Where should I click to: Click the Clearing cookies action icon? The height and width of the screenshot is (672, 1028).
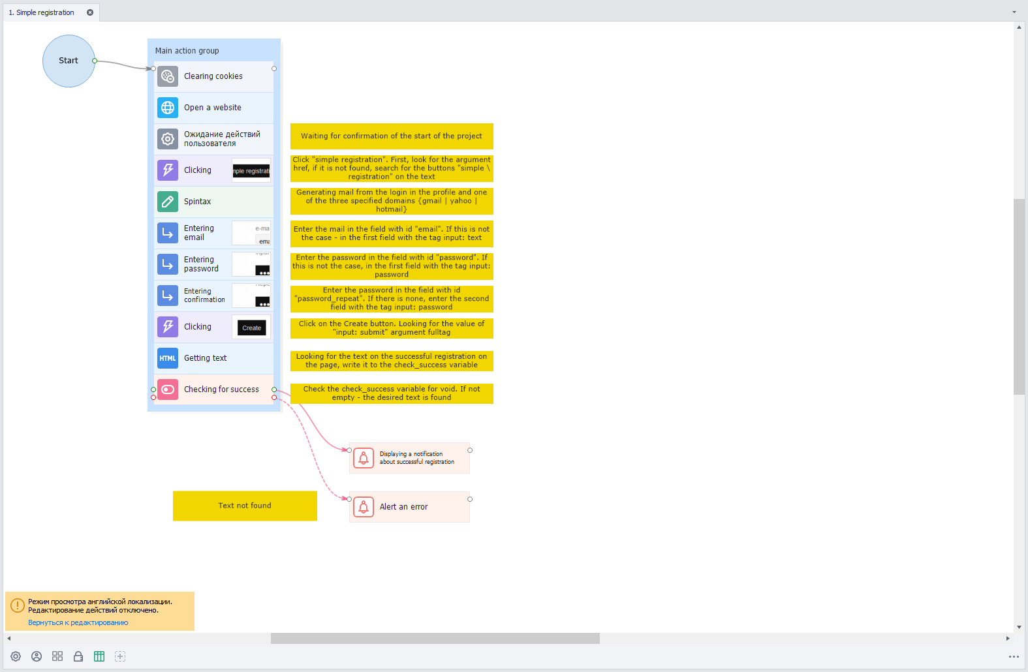coord(168,76)
